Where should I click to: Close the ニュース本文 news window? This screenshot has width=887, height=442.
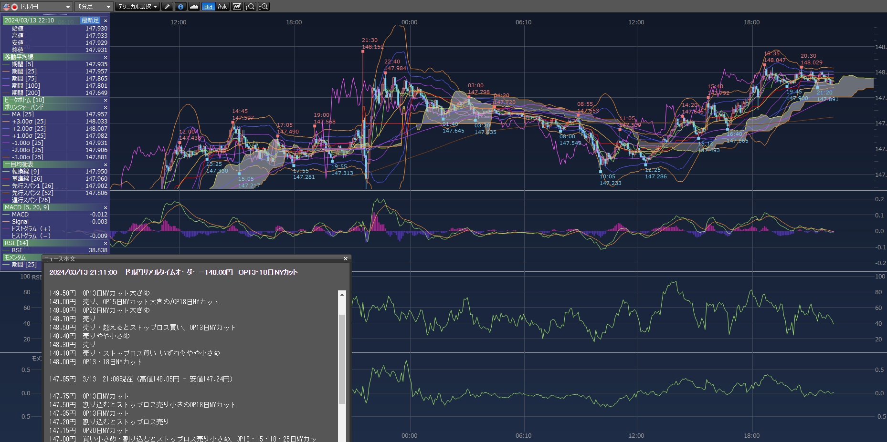346,258
